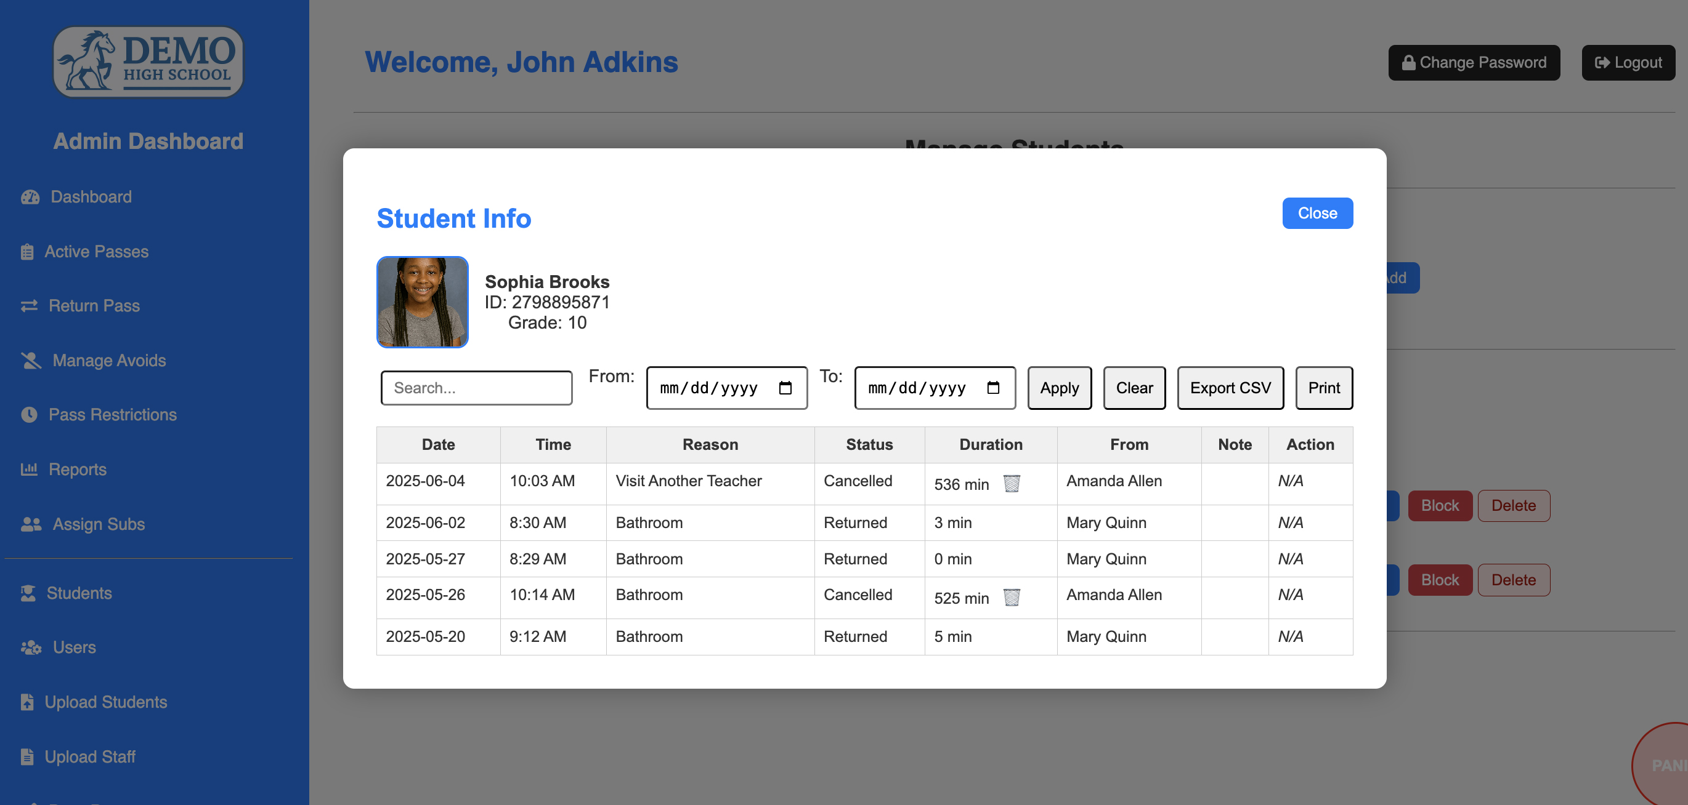Open the To date calendar picker
1688x805 pixels.
point(994,388)
